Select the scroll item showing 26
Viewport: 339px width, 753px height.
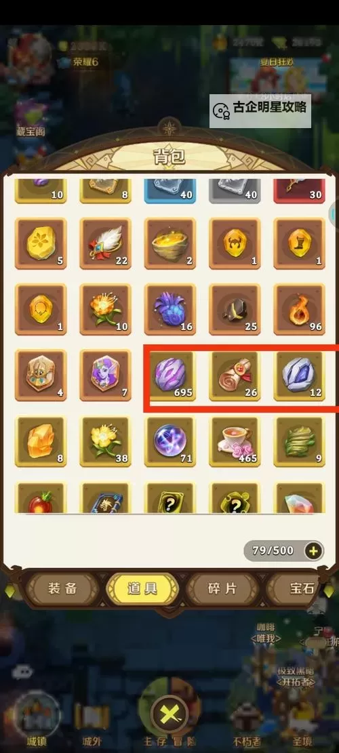(x=235, y=375)
